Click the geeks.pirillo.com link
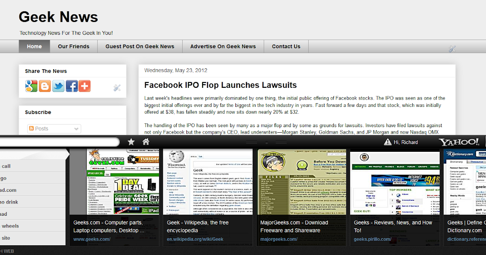The image size is (486, 255). [x=370, y=239]
